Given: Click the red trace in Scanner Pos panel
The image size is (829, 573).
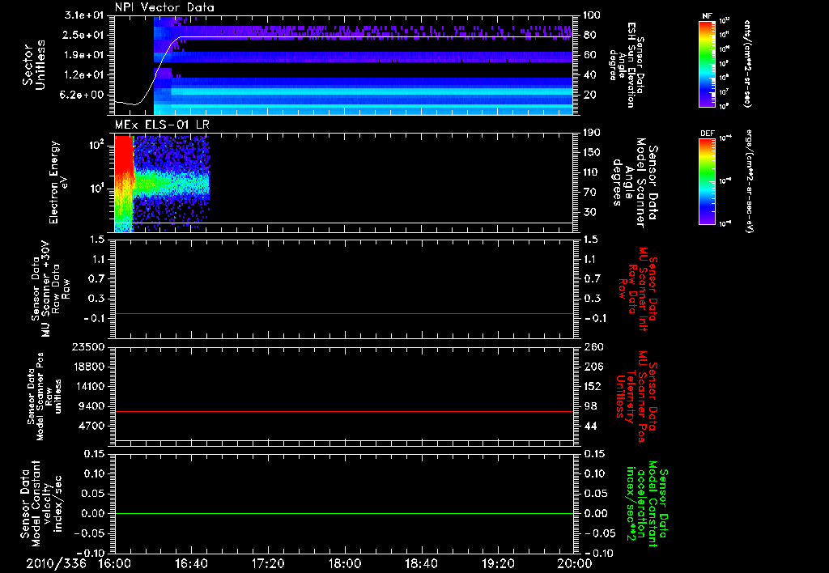Looking at the screenshot, I should tap(343, 411).
